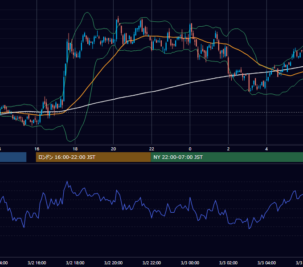Select the ロンドン 16:00-22:00 JST session bar

coord(93,157)
